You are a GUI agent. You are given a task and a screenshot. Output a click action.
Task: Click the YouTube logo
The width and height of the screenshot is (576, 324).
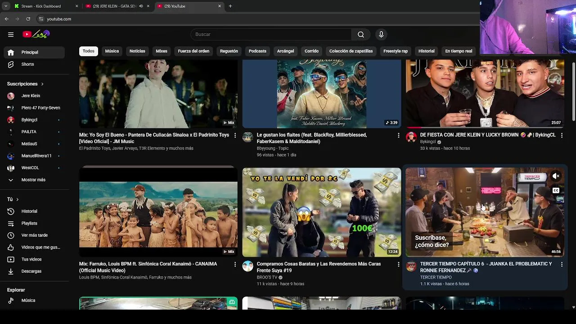[36, 34]
